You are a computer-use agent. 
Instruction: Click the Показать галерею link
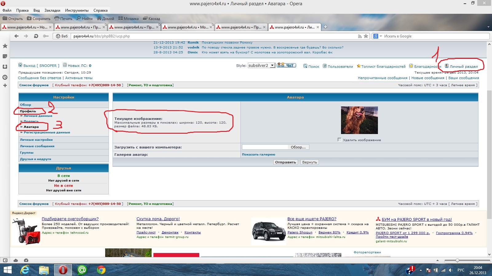(258, 155)
